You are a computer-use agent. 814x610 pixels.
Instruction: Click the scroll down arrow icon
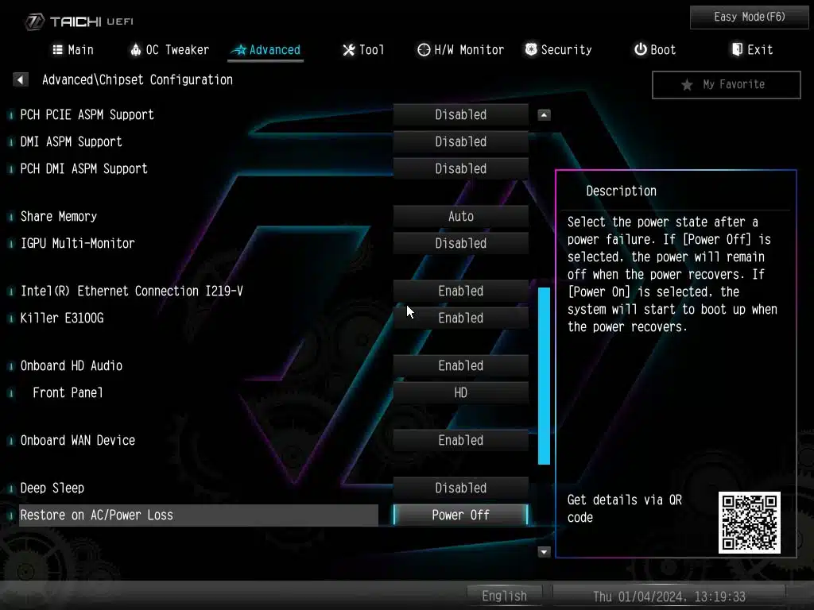[544, 551]
